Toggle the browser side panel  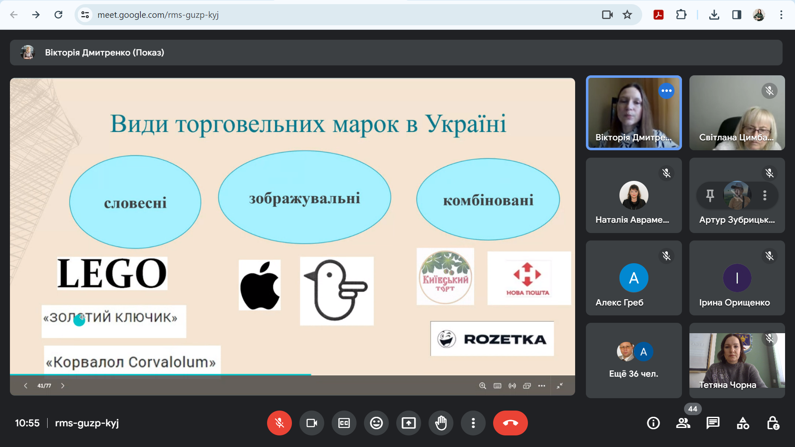(737, 15)
